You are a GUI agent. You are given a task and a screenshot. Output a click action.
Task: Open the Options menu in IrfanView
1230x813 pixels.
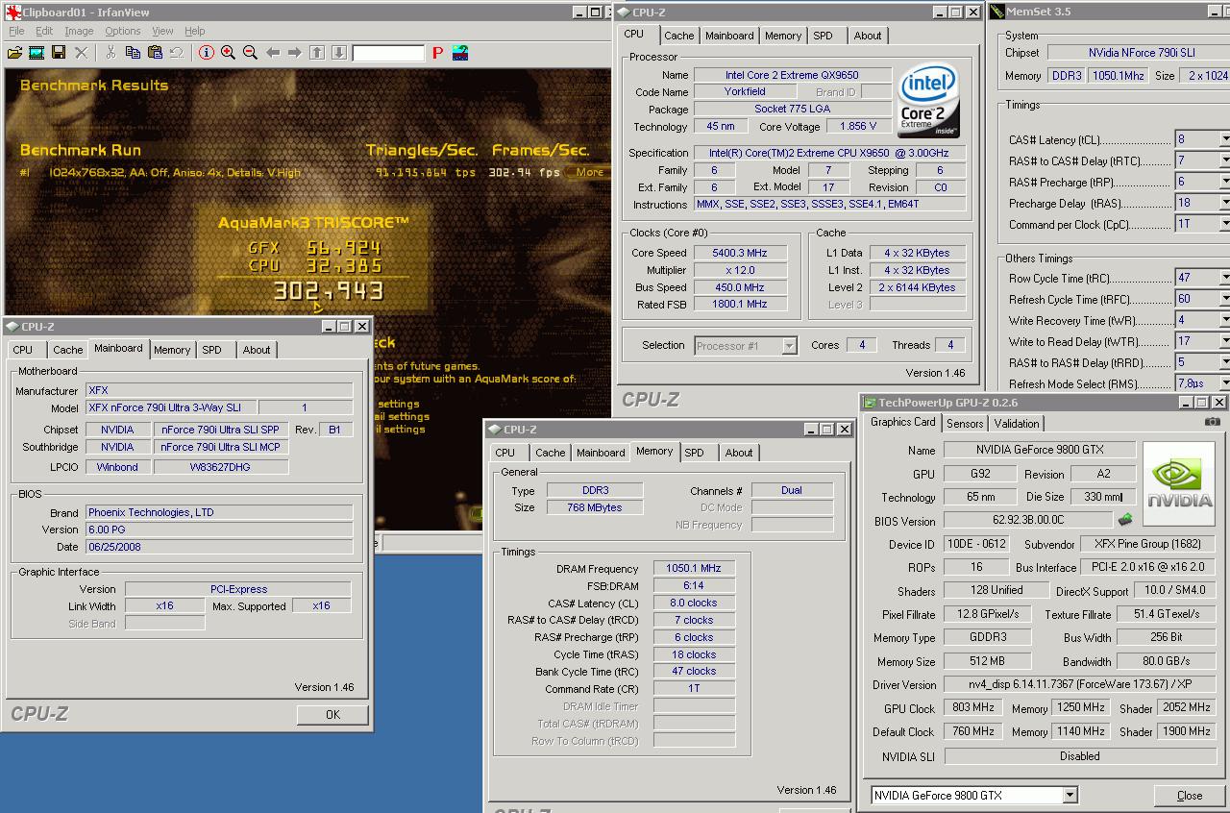pos(123,31)
